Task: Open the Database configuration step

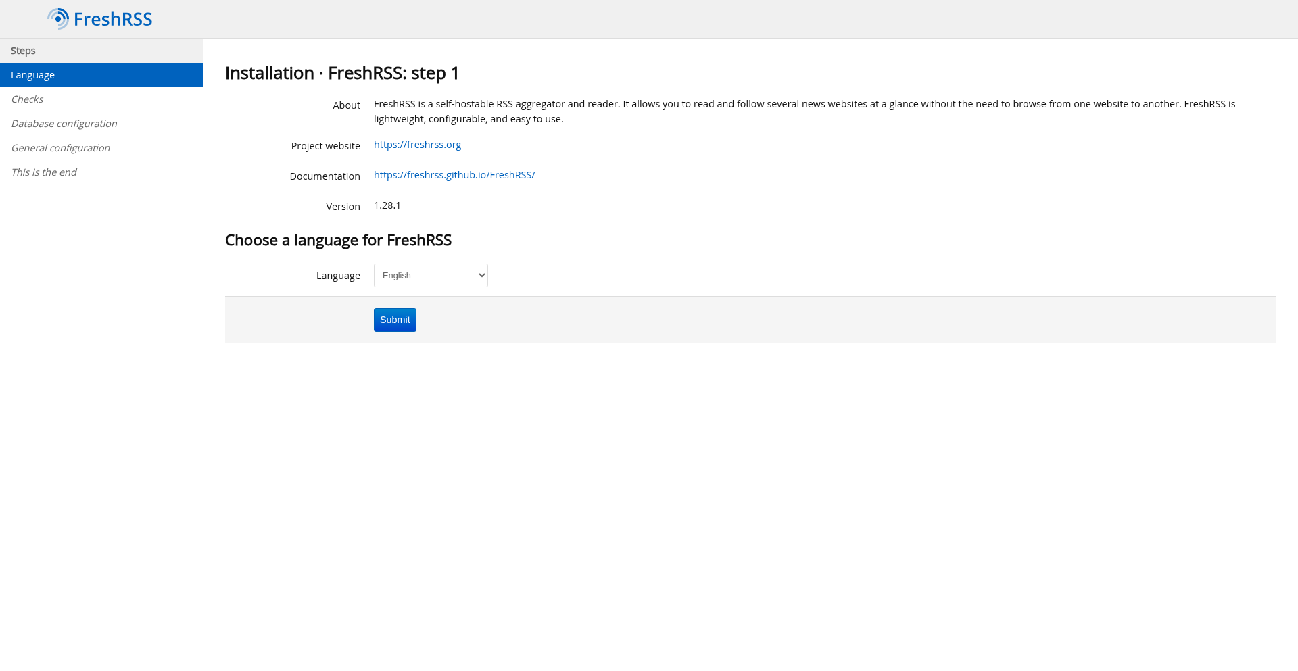Action: click(x=64, y=124)
